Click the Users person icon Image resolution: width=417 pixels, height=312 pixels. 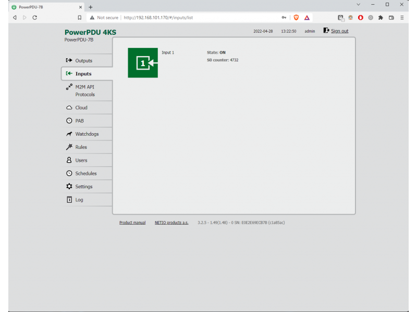(x=69, y=160)
